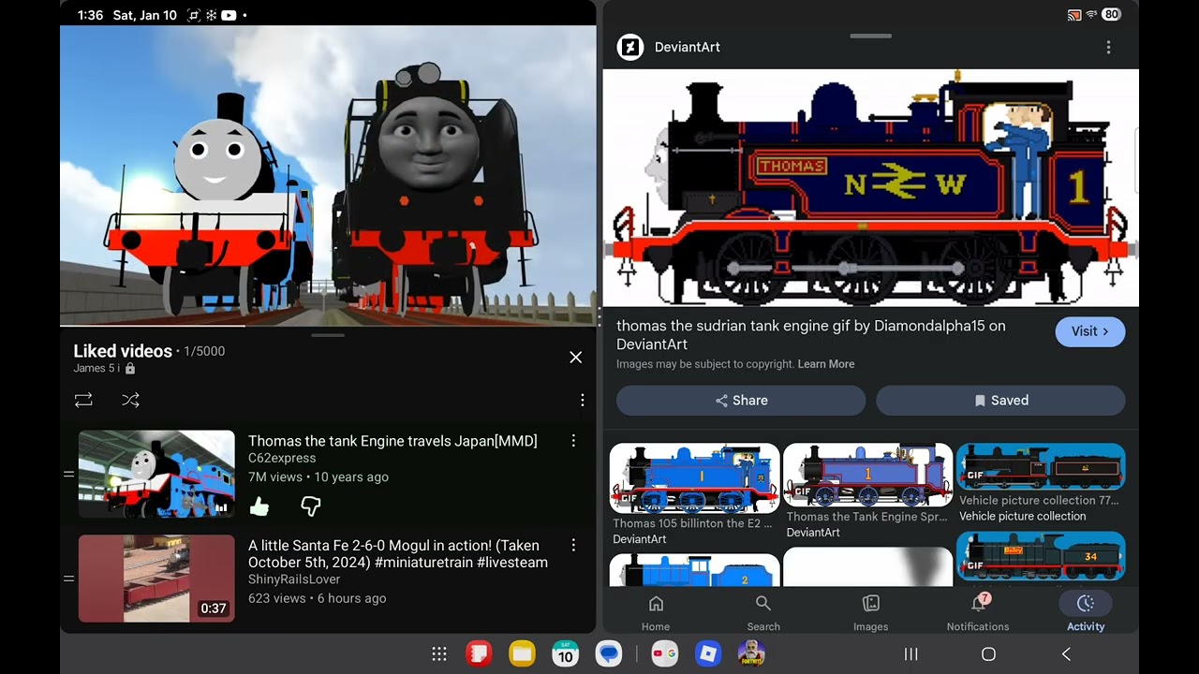Tap the split-screen divider handle
The width and height of the screenshot is (1199, 674).
click(x=599, y=315)
